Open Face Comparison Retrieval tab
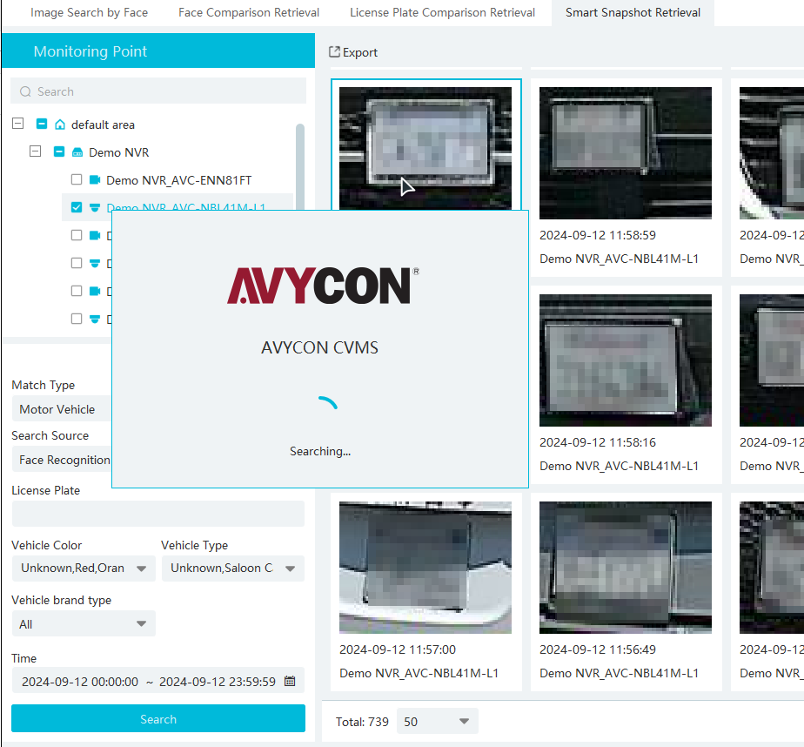 coord(249,13)
